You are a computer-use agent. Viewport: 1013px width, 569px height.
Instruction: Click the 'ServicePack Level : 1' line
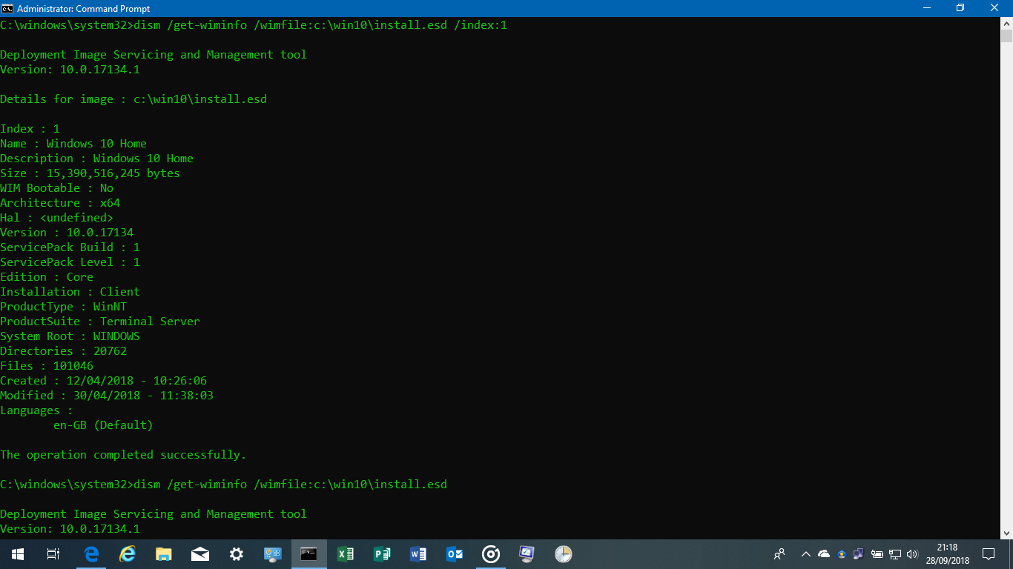tap(70, 262)
